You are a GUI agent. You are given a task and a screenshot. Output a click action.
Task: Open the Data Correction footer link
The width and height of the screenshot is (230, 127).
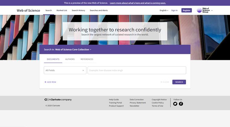pyautogui.click(x=137, y=99)
